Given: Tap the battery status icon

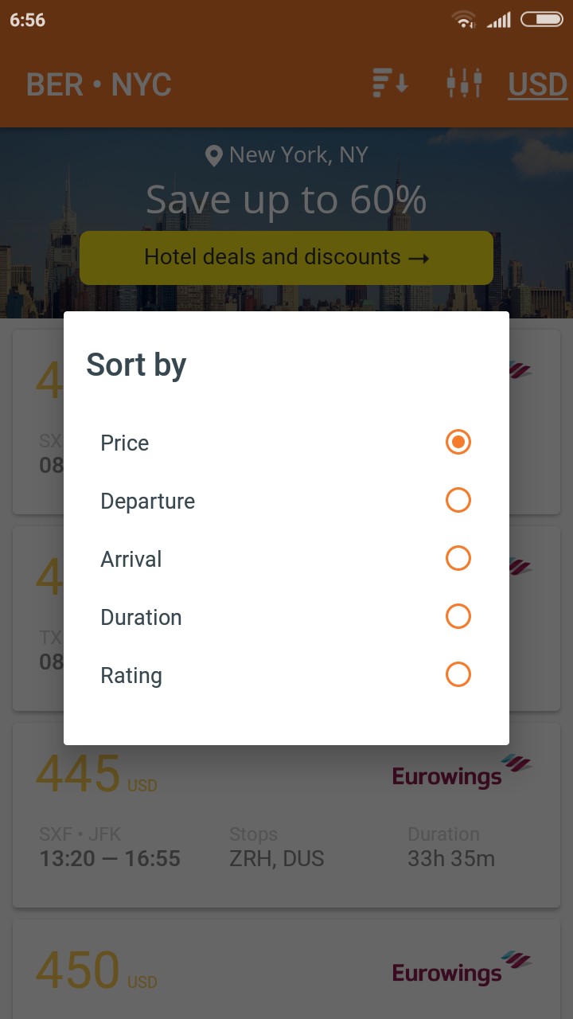Looking at the screenshot, I should click(541, 19).
